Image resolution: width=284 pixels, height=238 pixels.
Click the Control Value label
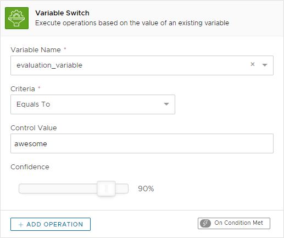tap(34, 128)
